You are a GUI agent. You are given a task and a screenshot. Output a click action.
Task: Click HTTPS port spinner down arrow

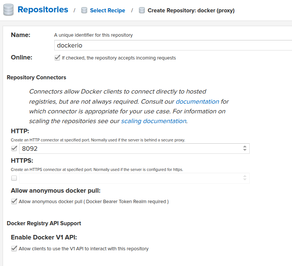click(x=245, y=180)
